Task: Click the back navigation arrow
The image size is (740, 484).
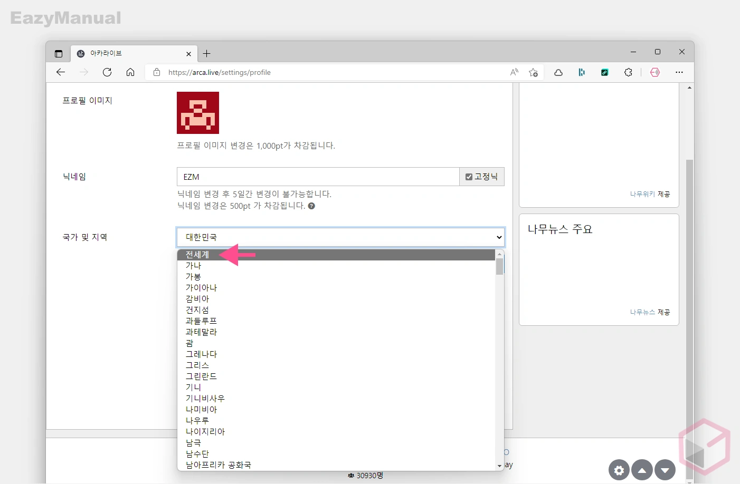Action: pyautogui.click(x=61, y=72)
